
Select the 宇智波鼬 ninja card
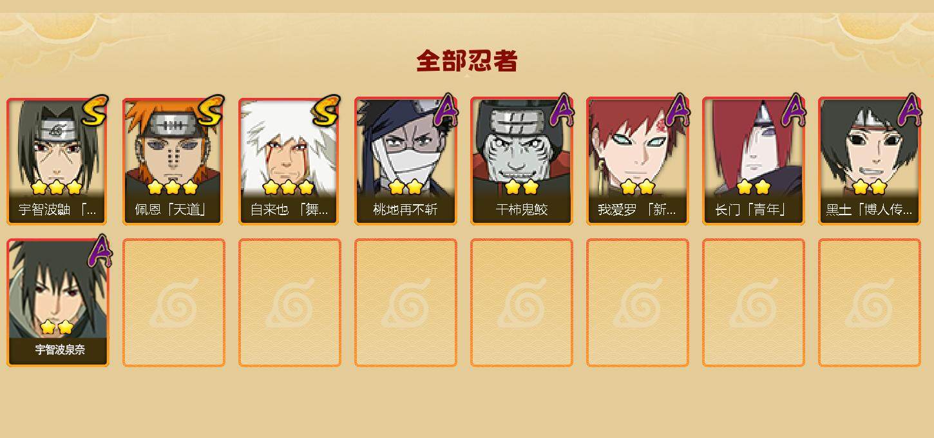pyautogui.click(x=57, y=161)
